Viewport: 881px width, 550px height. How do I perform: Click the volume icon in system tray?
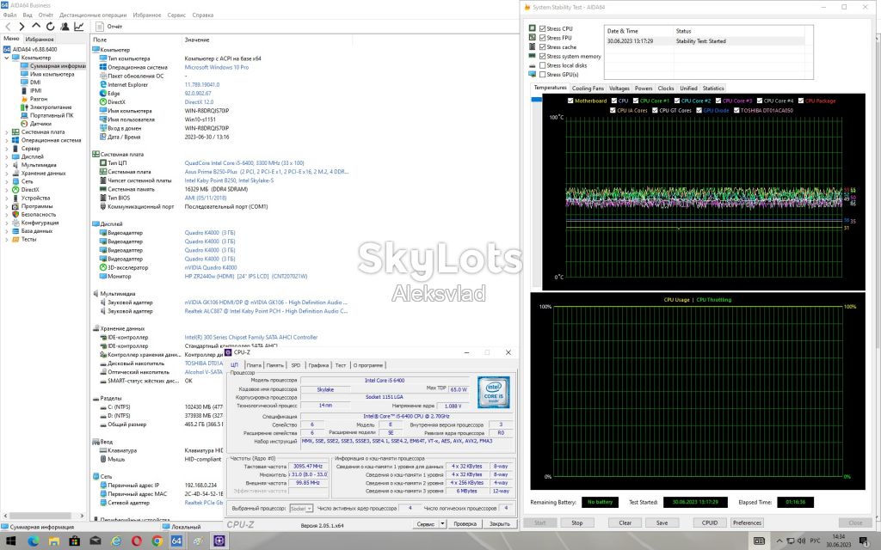(x=801, y=541)
